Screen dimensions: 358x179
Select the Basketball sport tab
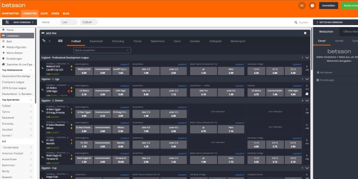(x=96, y=41)
